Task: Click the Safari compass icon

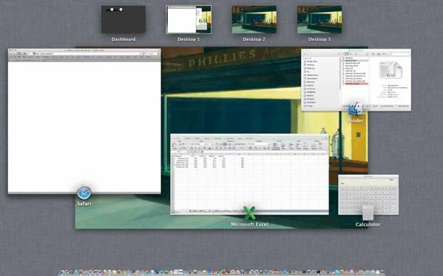Action: (x=84, y=193)
